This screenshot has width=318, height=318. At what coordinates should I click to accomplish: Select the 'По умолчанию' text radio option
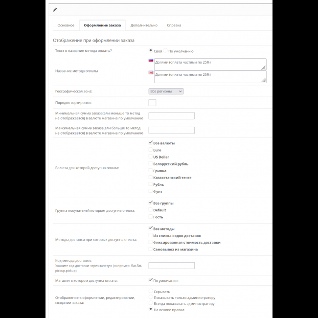tap(165, 51)
